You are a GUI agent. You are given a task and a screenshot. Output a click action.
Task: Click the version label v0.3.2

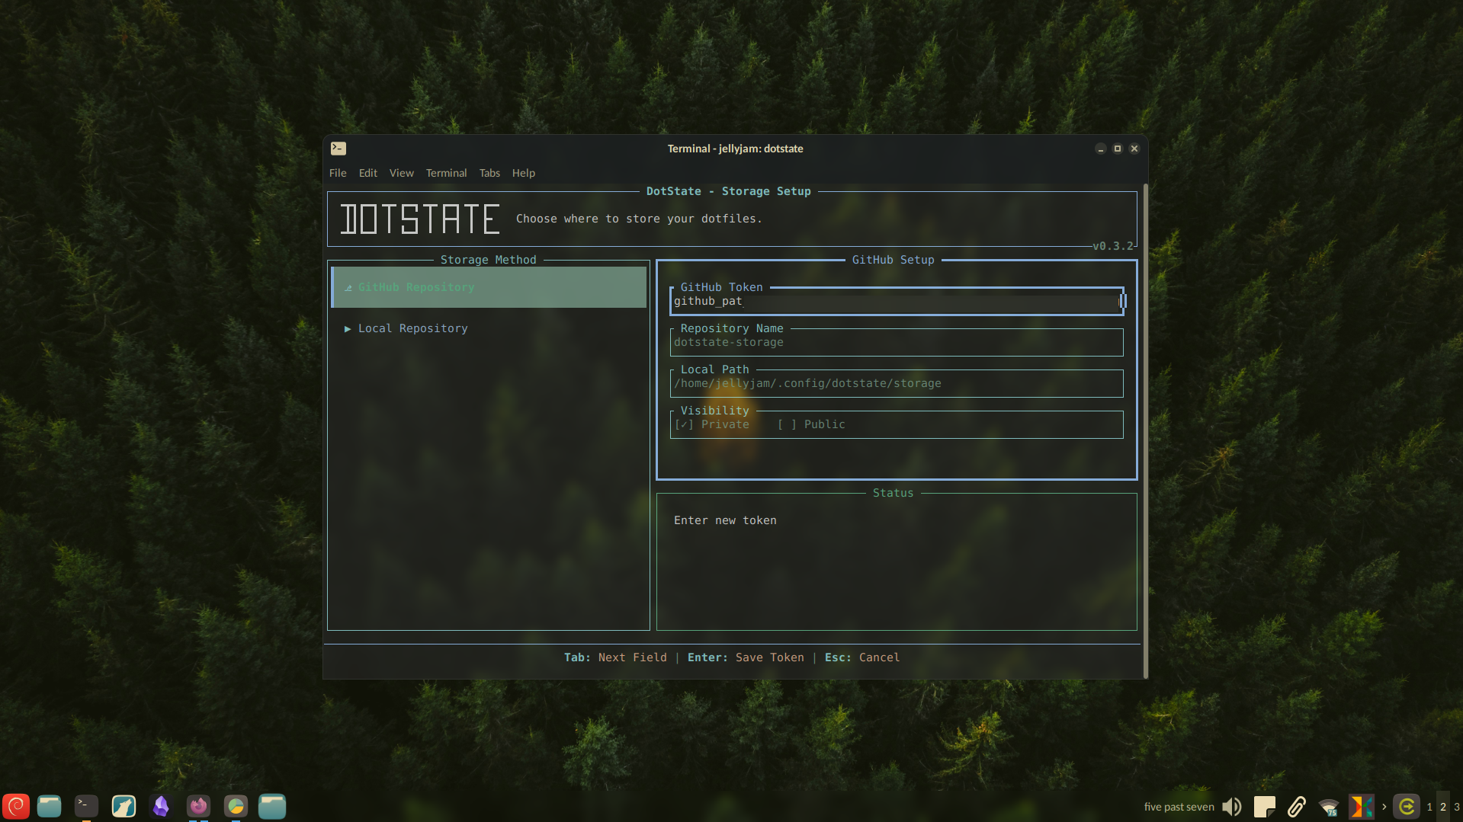click(x=1113, y=246)
